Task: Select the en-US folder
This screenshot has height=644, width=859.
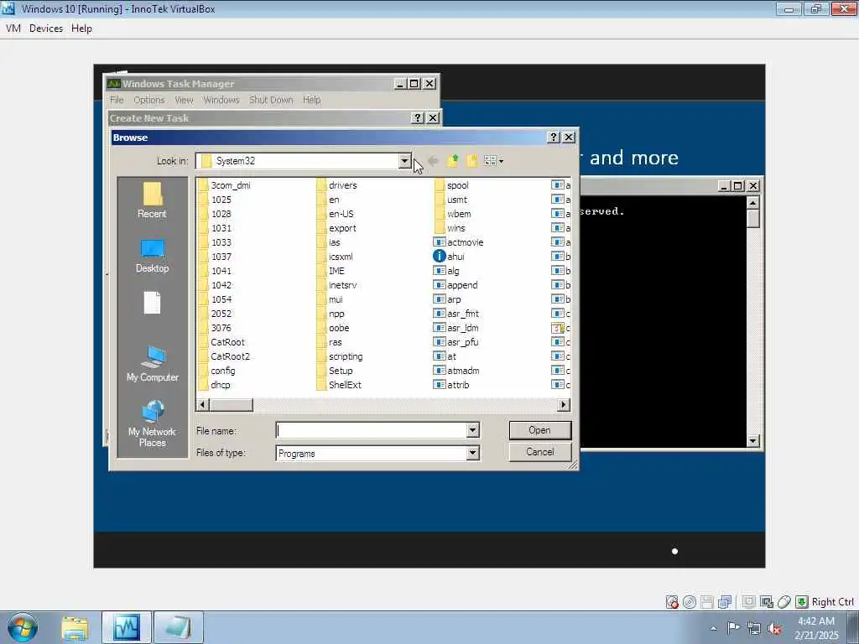Action: (x=335, y=214)
